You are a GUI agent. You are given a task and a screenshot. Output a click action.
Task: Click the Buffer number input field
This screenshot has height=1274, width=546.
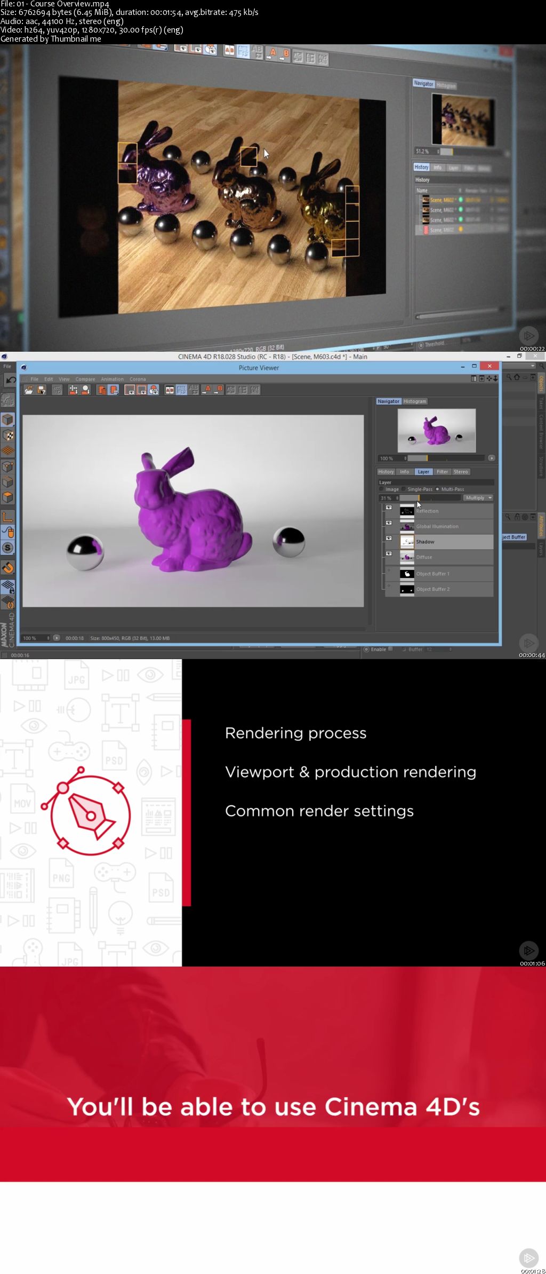(x=439, y=649)
